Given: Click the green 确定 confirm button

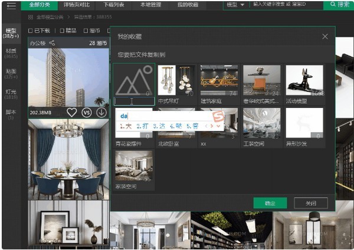Looking at the screenshot, I should click(x=270, y=203).
